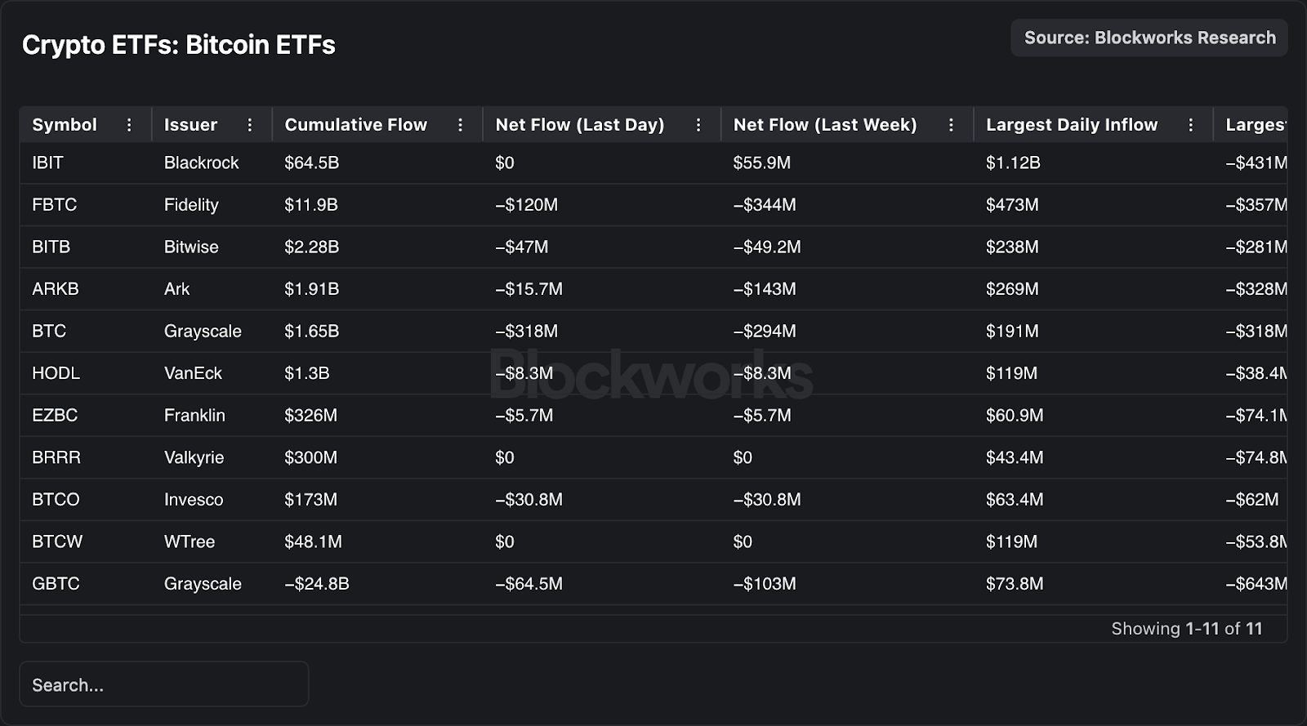The height and width of the screenshot is (726, 1307).
Task: Sort by Issuer column header
Action: coord(190,125)
